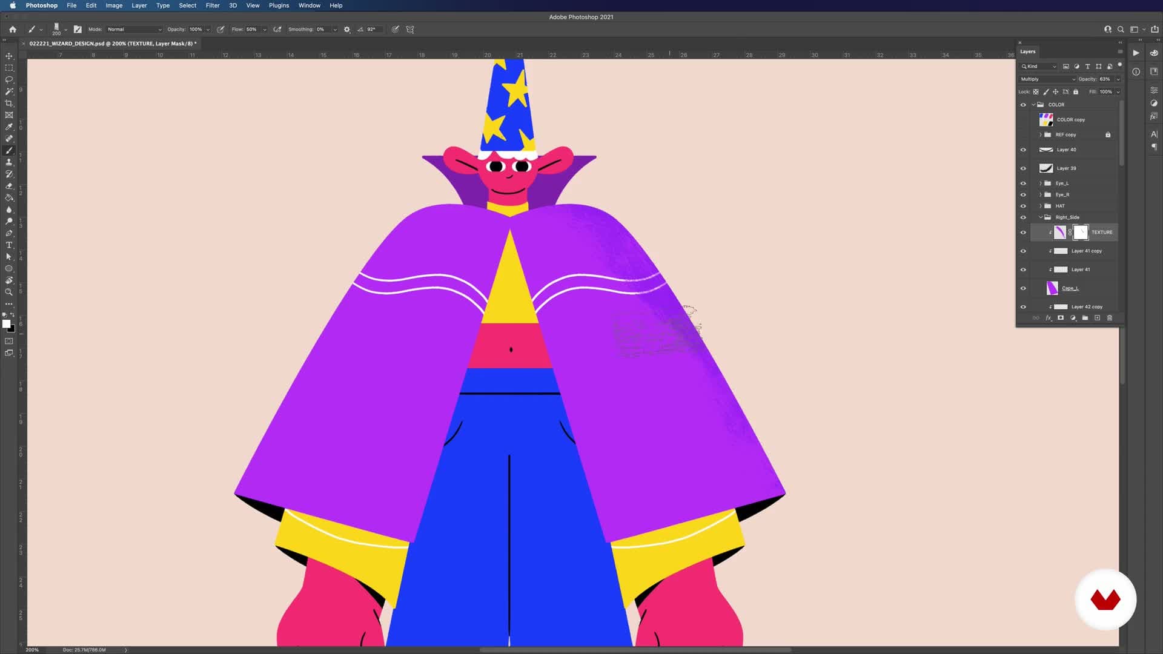The height and width of the screenshot is (654, 1163).
Task: Select the History Brush tool
Action: coord(9,174)
